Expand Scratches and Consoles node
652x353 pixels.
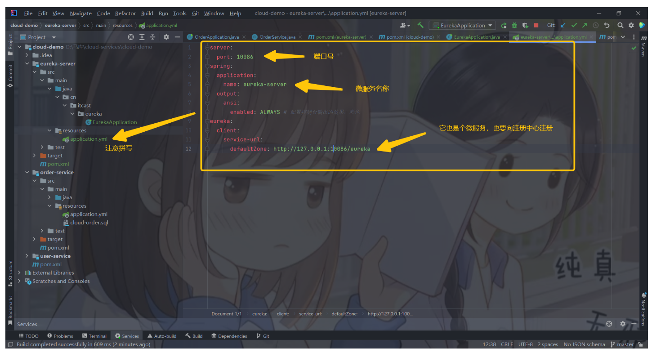[19, 282]
